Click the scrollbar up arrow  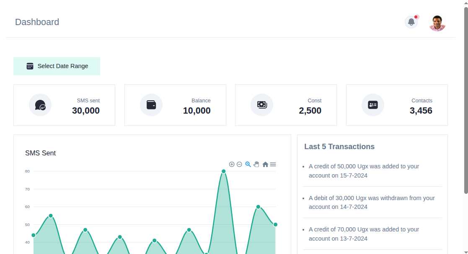point(466,3)
